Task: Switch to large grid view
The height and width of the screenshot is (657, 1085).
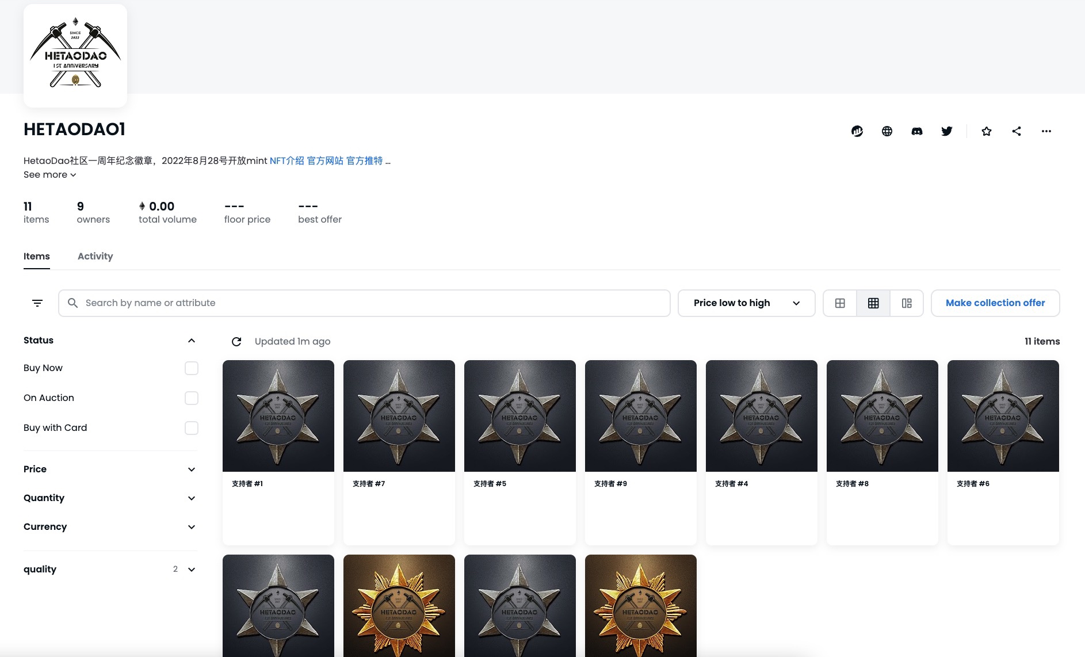Action: (840, 303)
